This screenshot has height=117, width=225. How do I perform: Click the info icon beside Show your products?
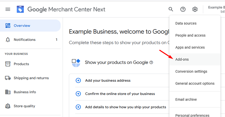[151, 62]
